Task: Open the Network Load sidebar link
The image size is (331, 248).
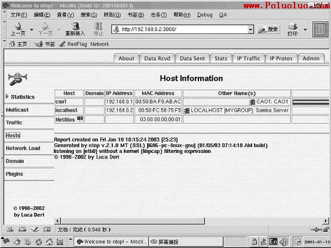Action: click(23, 148)
